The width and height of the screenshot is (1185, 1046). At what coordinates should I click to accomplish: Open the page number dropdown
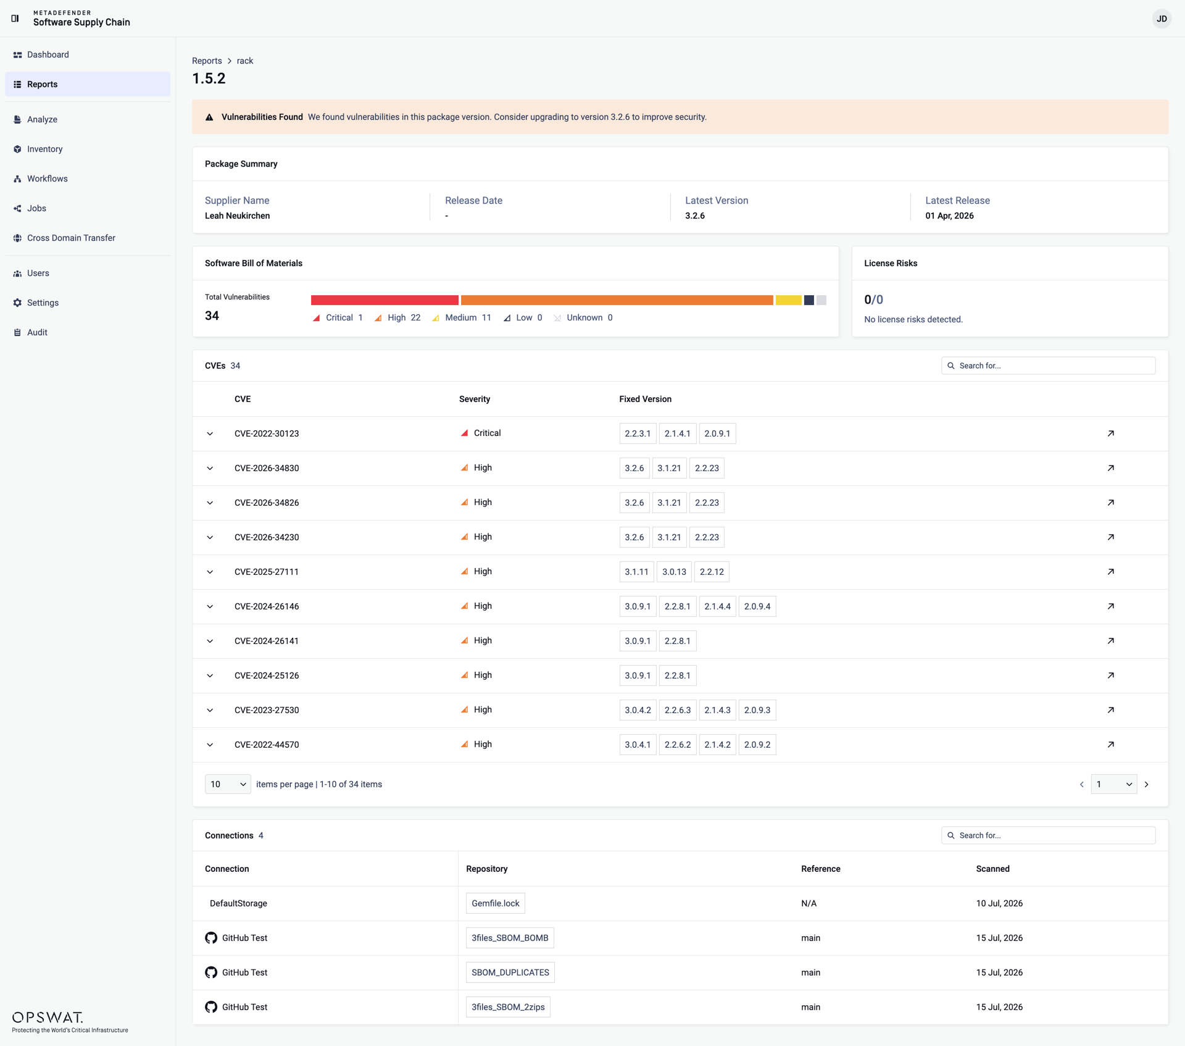pos(1113,784)
